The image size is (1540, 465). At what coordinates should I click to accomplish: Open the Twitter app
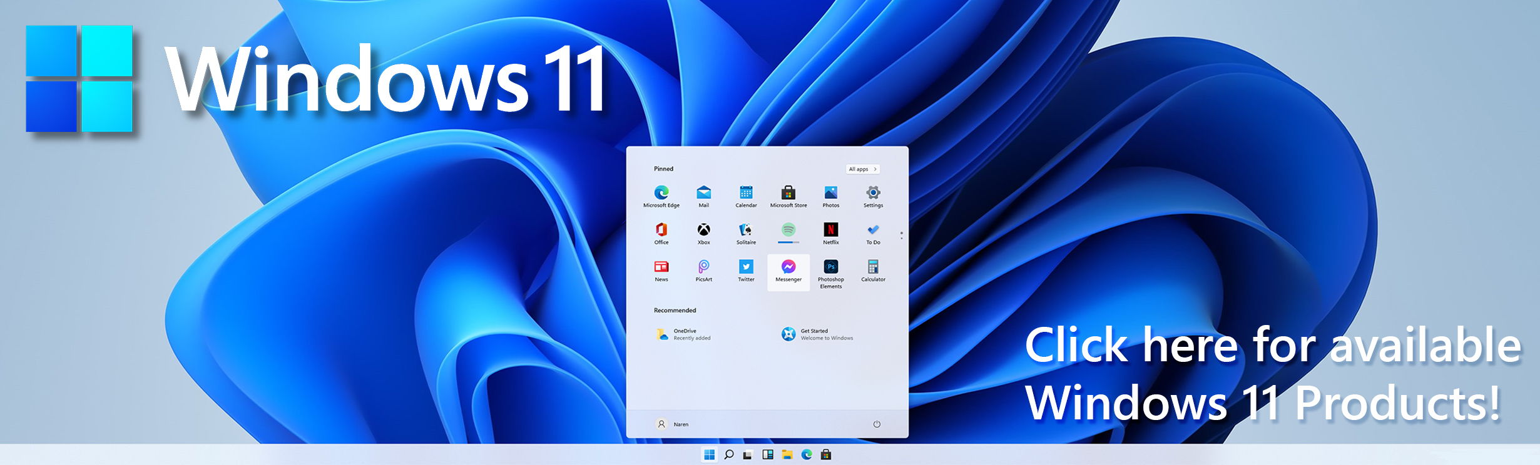(746, 271)
